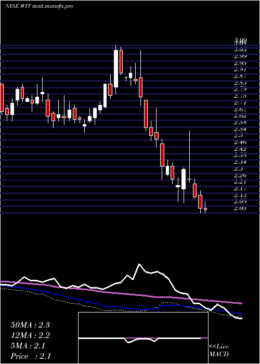Click the NYSE WIT chart title
Screen dimensions: 260x364
tap(39, 6)
